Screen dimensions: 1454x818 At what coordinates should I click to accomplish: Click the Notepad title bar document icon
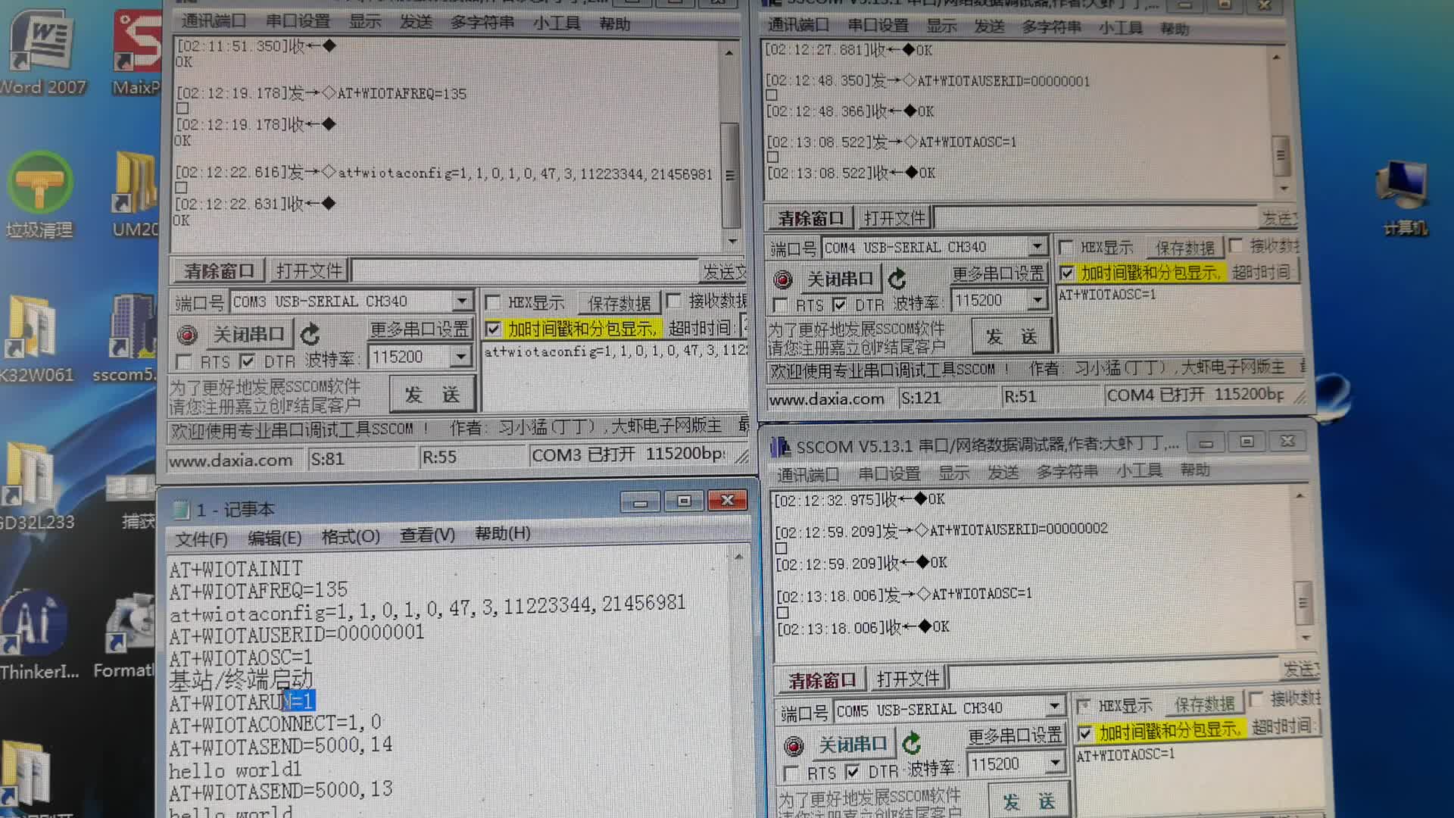(x=181, y=510)
